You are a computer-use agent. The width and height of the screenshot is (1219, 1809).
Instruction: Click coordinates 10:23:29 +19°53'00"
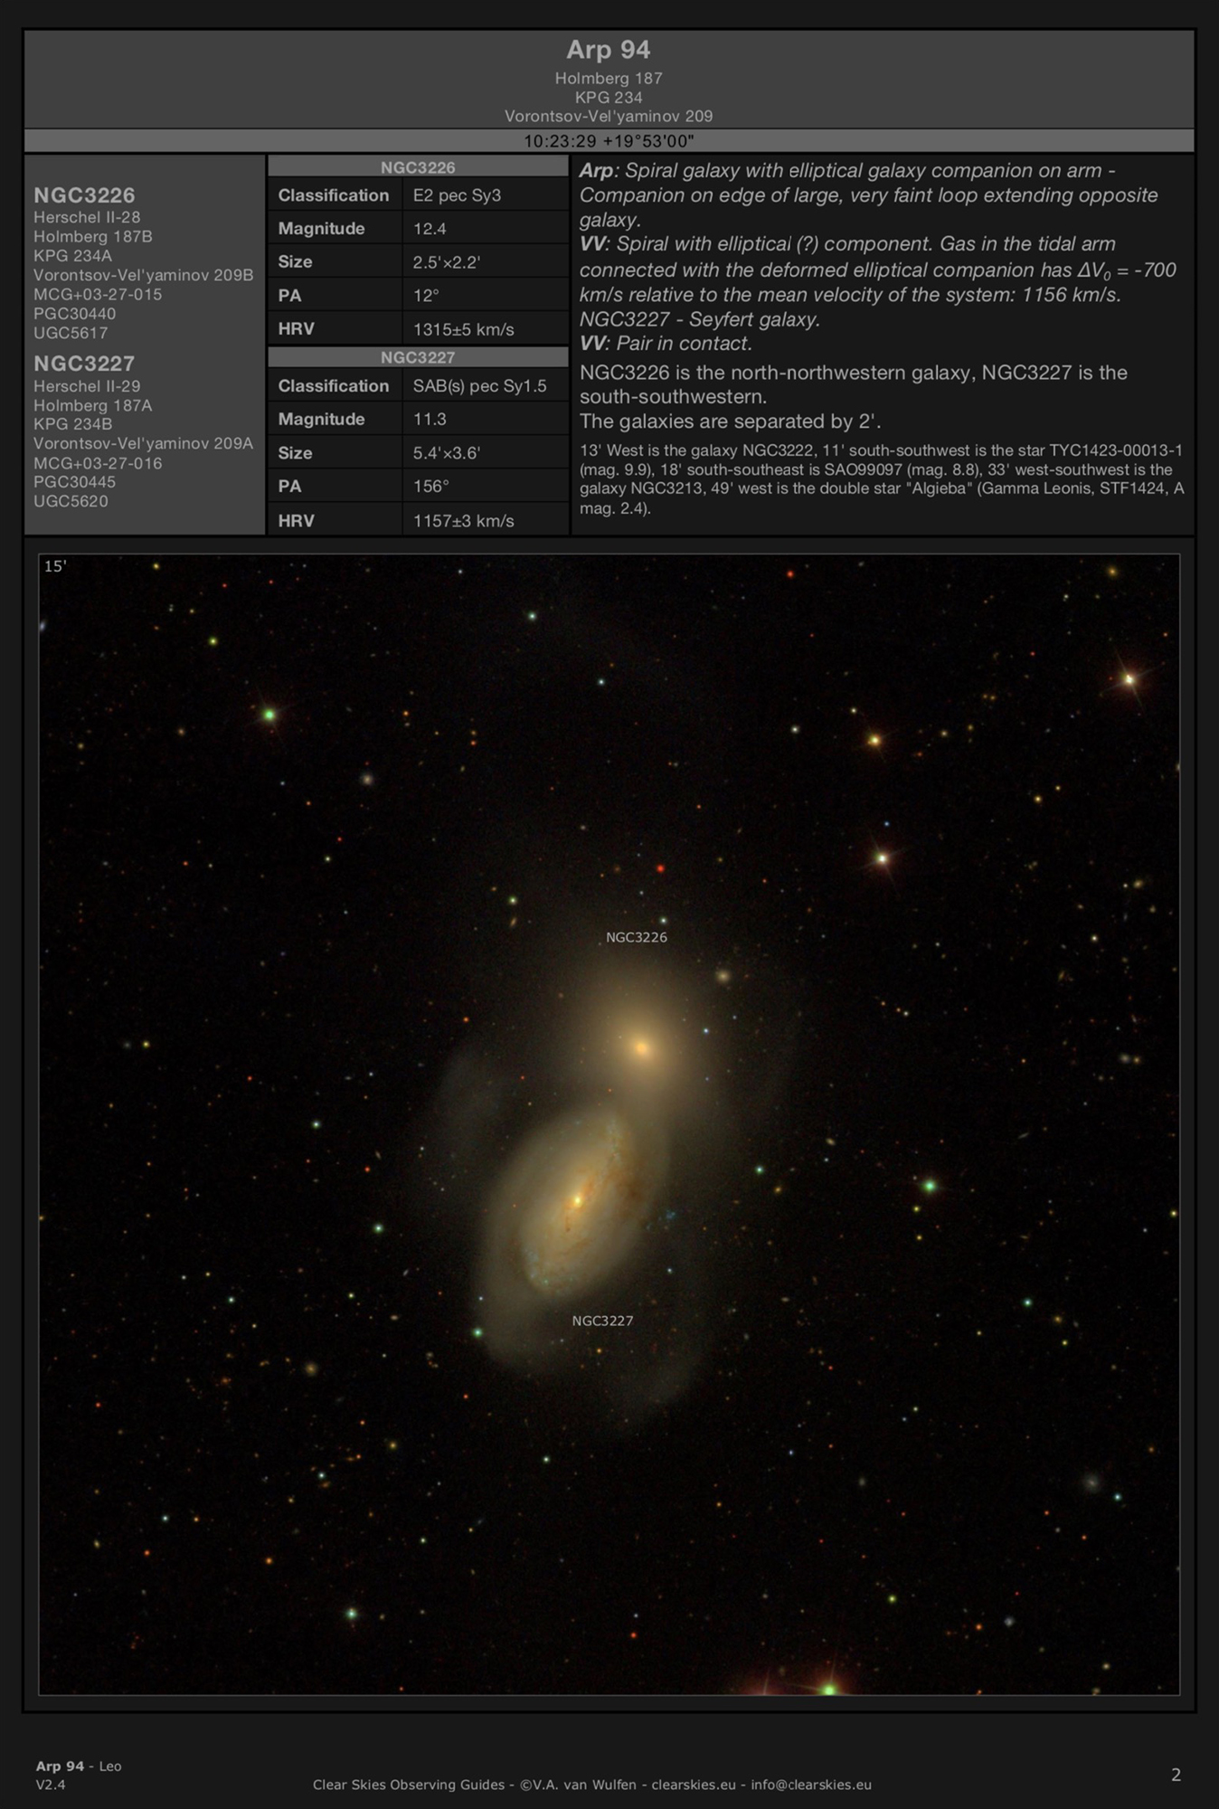pos(609,141)
